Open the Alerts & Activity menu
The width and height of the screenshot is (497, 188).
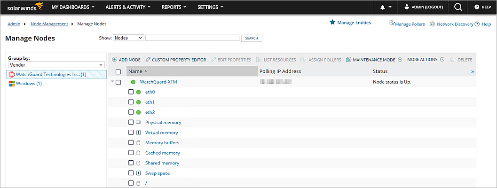pos(128,7)
